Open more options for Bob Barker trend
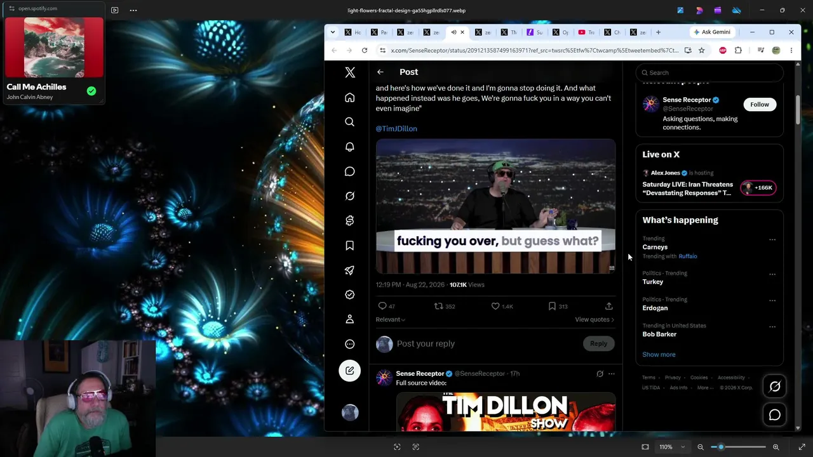Image resolution: width=813 pixels, height=457 pixels. coord(772,327)
